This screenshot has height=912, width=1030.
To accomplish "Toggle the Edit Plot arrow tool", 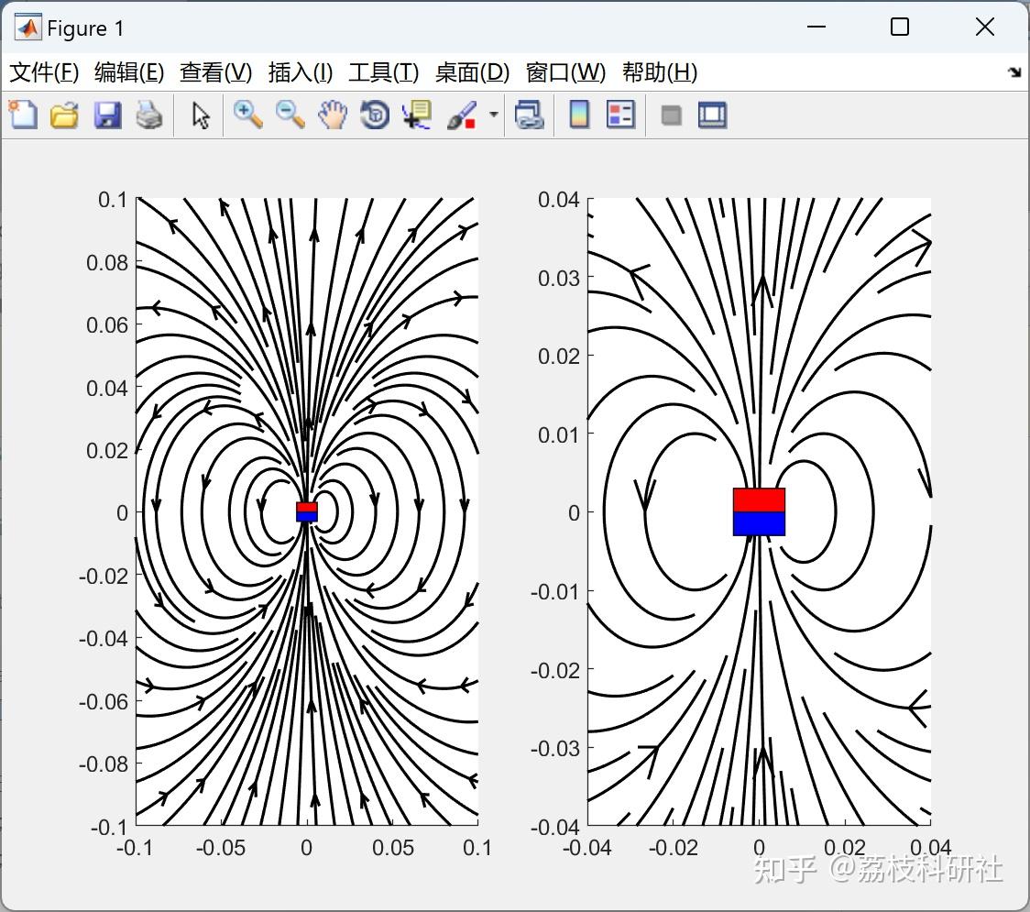I will tap(199, 115).
